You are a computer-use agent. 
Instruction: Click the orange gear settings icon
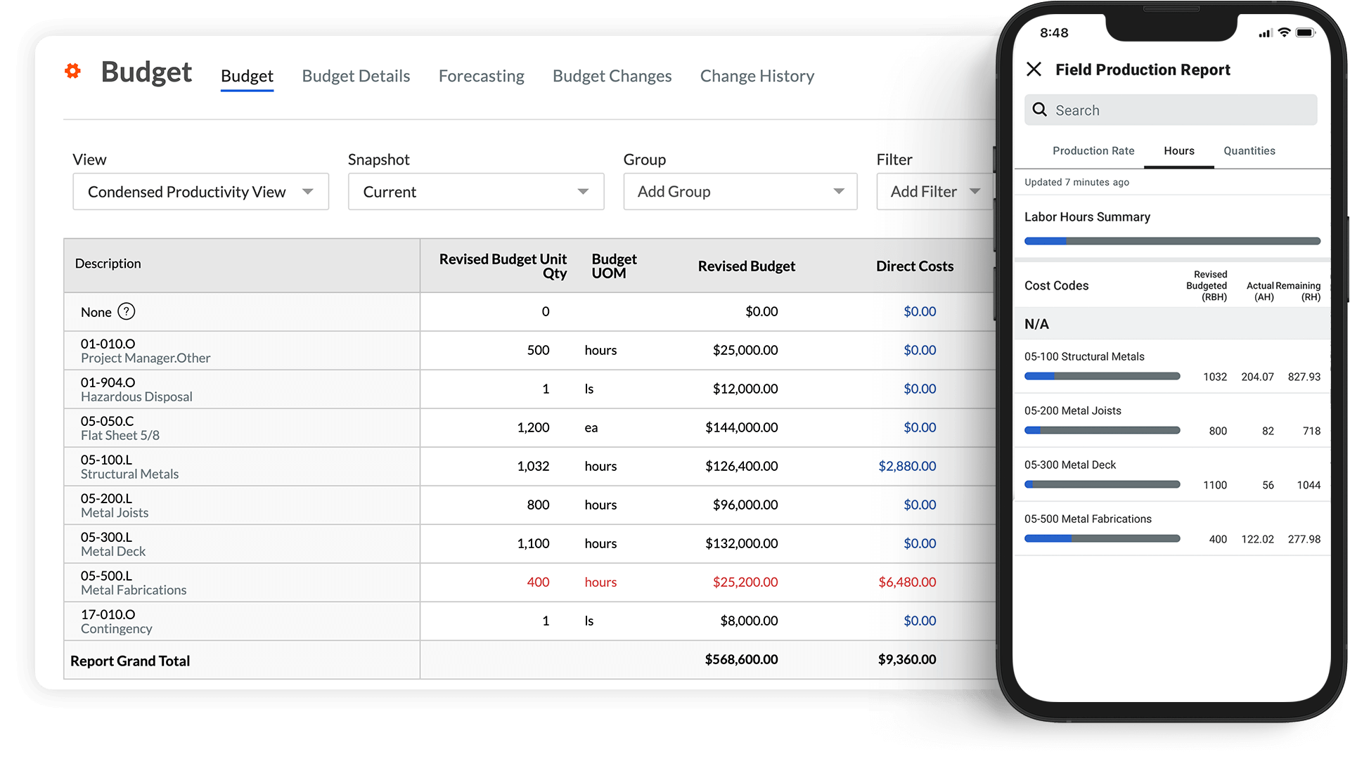coord(72,71)
